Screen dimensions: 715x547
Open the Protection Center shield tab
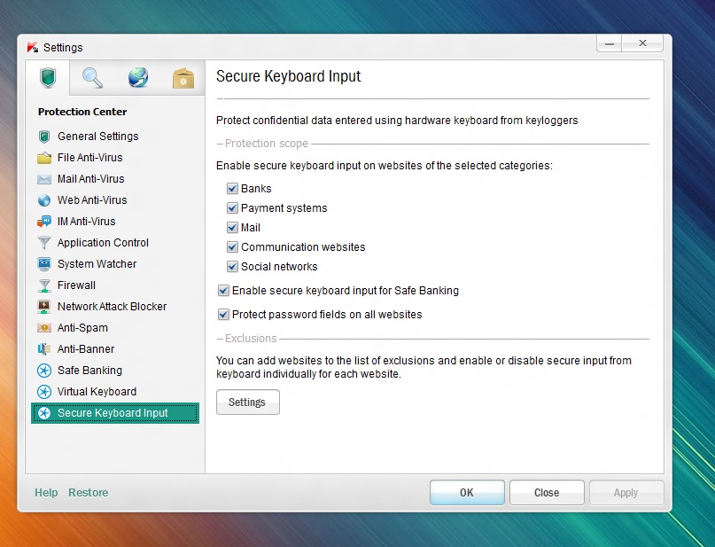[48, 77]
